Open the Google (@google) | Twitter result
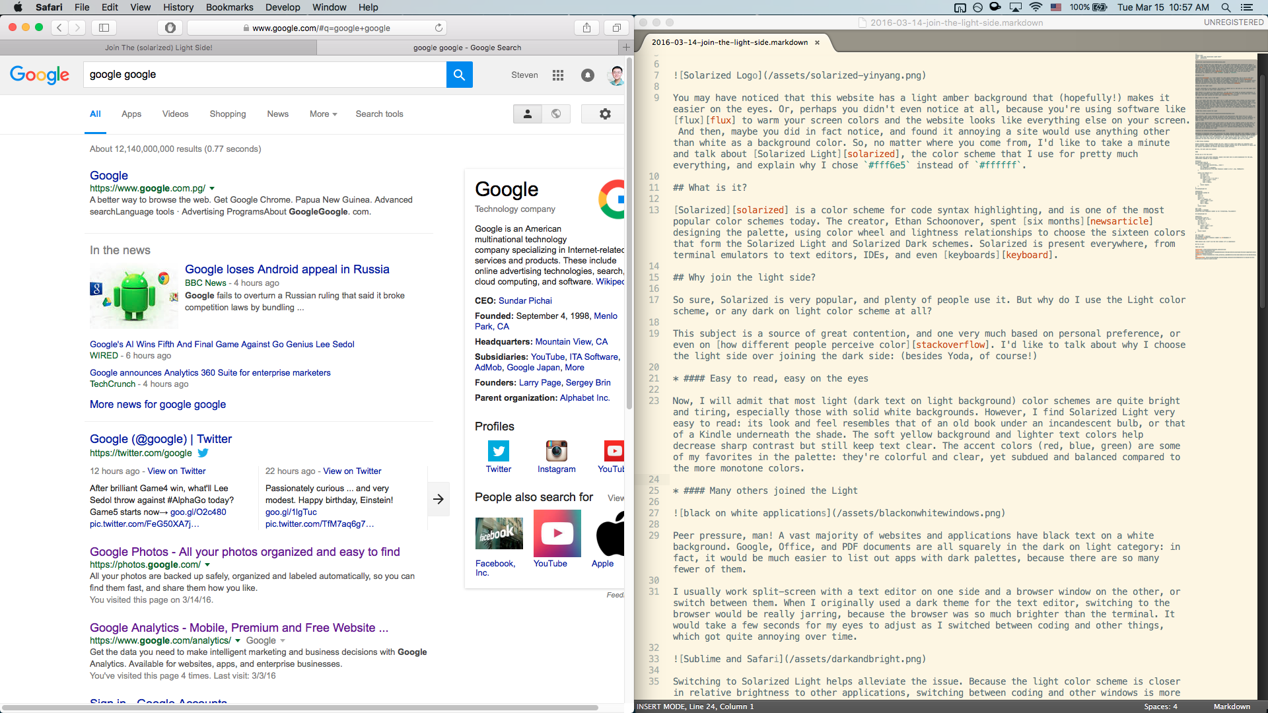The width and height of the screenshot is (1268, 713). 160,439
